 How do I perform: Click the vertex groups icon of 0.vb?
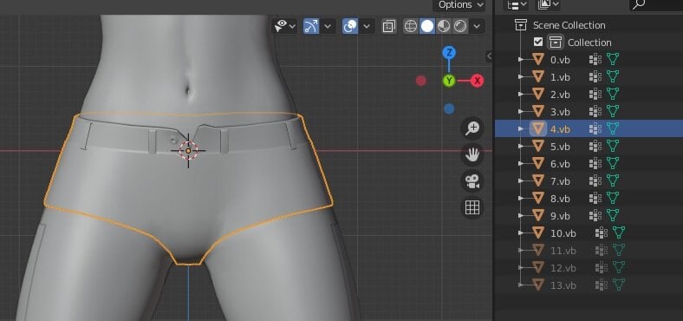click(595, 59)
